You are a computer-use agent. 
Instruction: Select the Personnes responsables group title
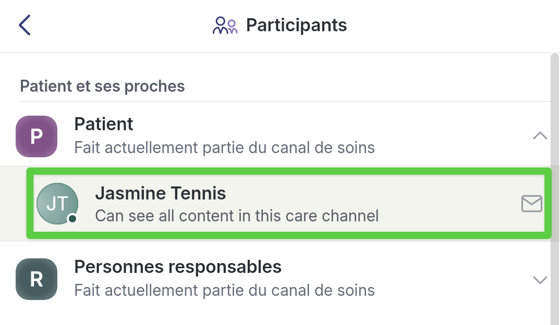point(178,267)
